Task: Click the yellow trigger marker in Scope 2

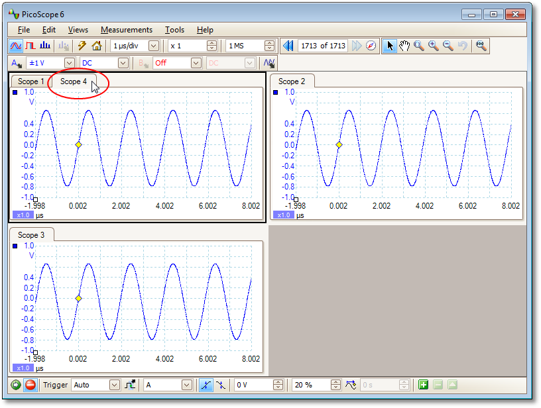Action: point(339,145)
